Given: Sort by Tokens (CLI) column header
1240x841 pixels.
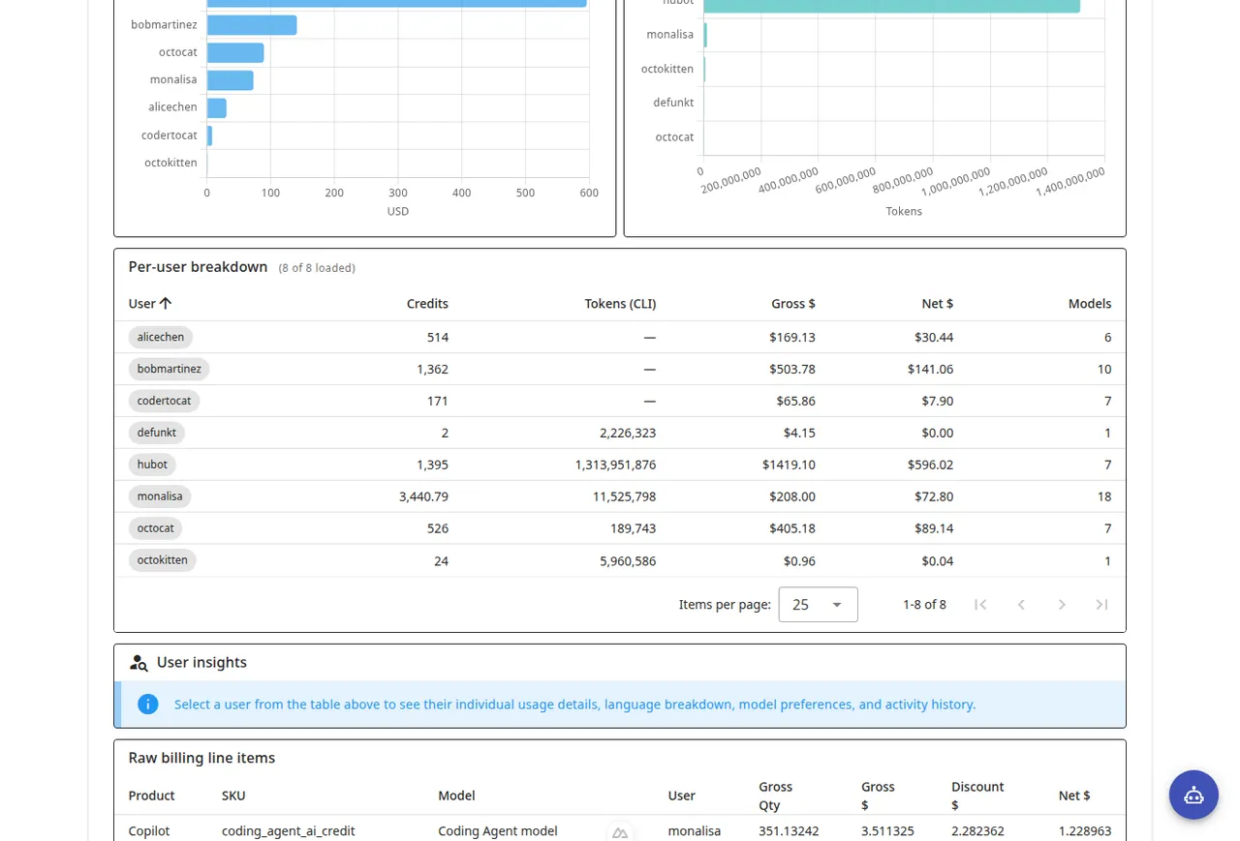Looking at the screenshot, I should [620, 303].
